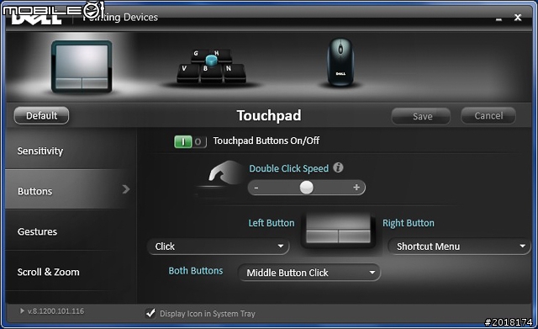Open the Left Button Click dropdown
538x329 pixels.
tap(219, 247)
